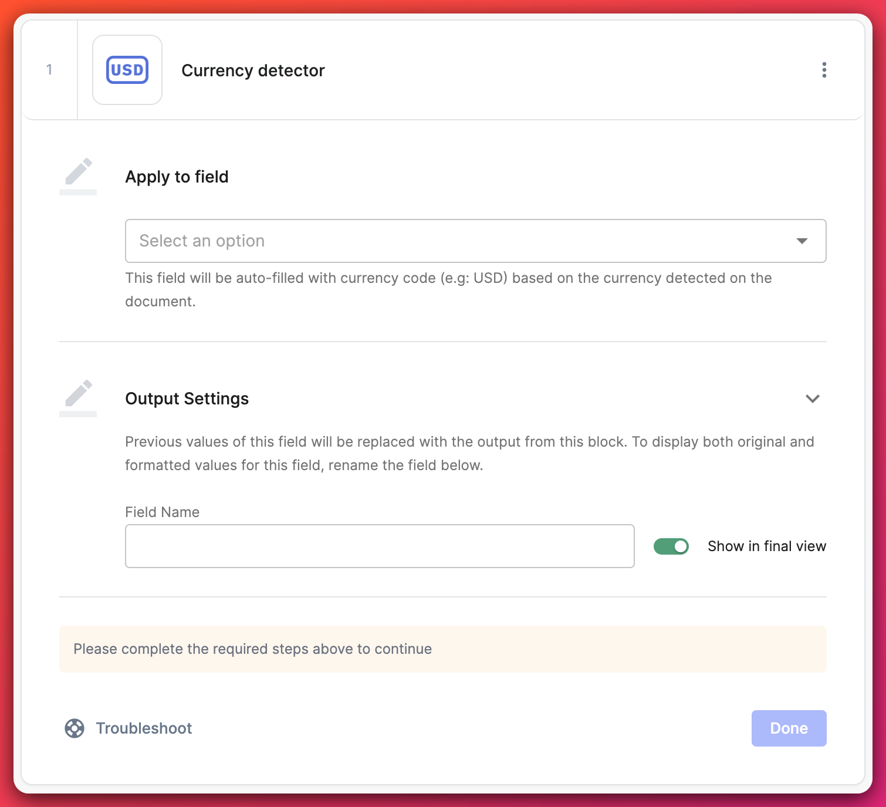Click the step number 1 badge
This screenshot has height=807, width=886.
click(x=50, y=70)
